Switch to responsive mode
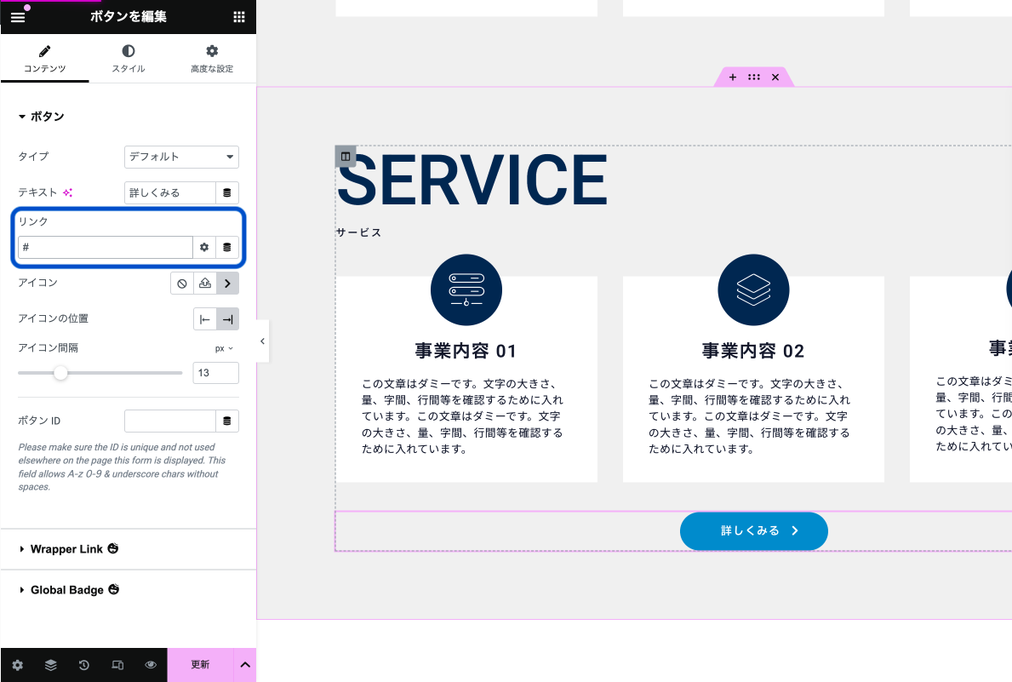Viewport: 1012px width, 682px height. (117, 665)
